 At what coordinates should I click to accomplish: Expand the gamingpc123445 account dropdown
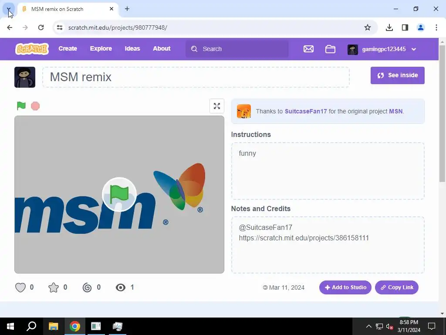pos(414,49)
